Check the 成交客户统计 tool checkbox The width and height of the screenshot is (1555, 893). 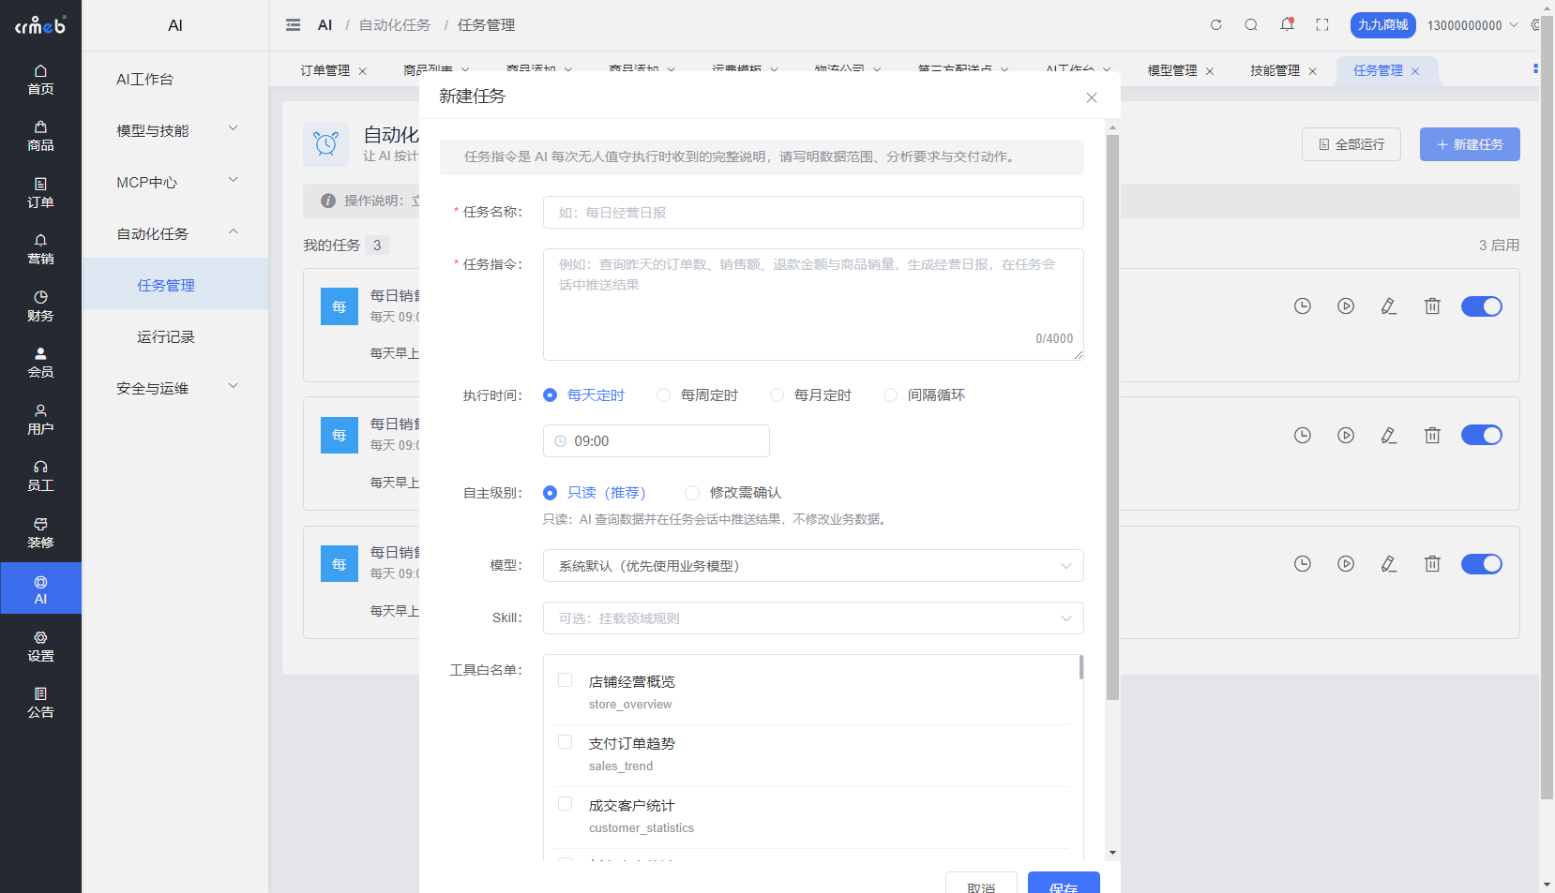click(x=565, y=804)
